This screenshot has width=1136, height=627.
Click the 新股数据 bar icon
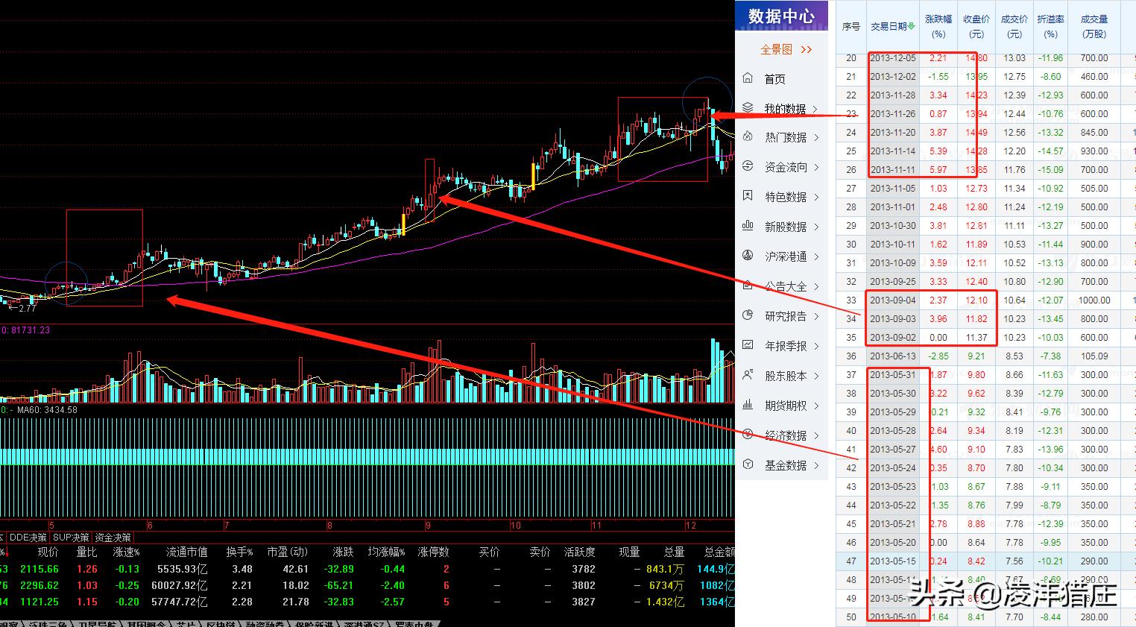748,226
